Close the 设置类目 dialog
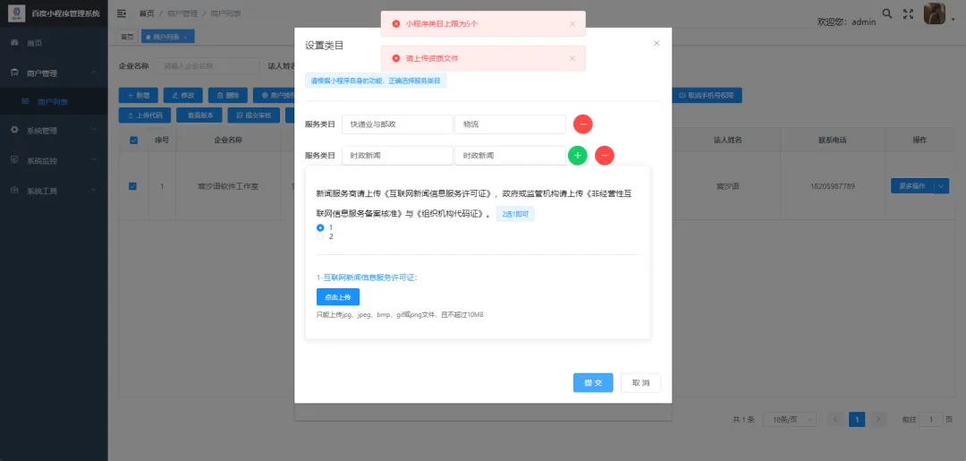This screenshot has height=461, width=966. tap(657, 43)
